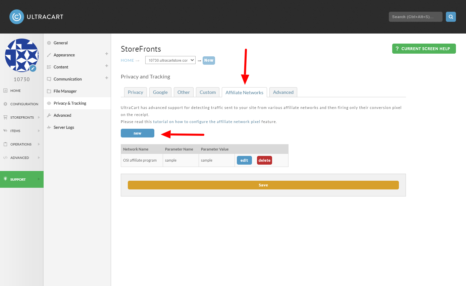Image resolution: width=466 pixels, height=286 pixels.
Task: Open the affiliate network pixel tutorial link
Action: 207,122
